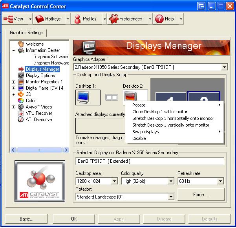The height and width of the screenshot is (228, 236).
Task: Click display 1 in arrangement preview
Action: (170, 97)
